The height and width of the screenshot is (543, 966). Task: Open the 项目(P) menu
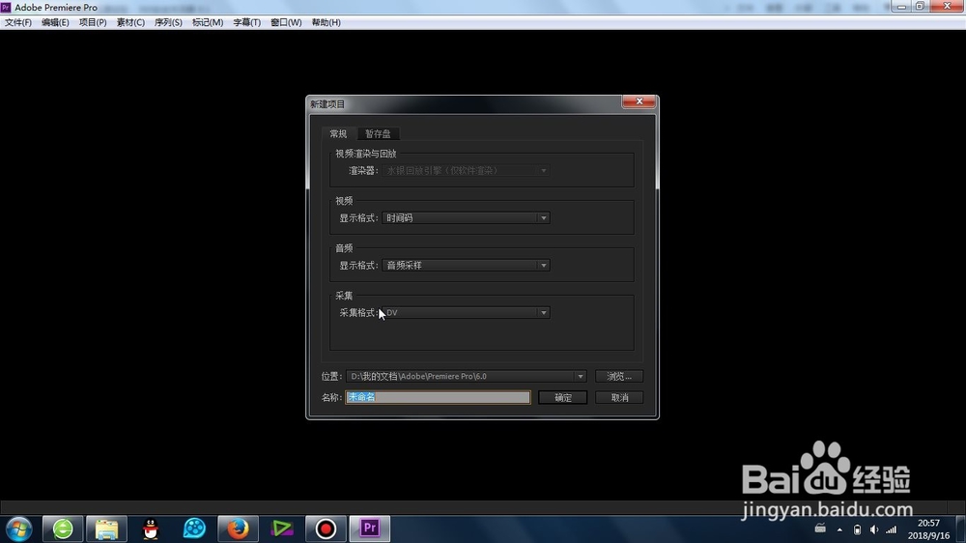tap(93, 22)
